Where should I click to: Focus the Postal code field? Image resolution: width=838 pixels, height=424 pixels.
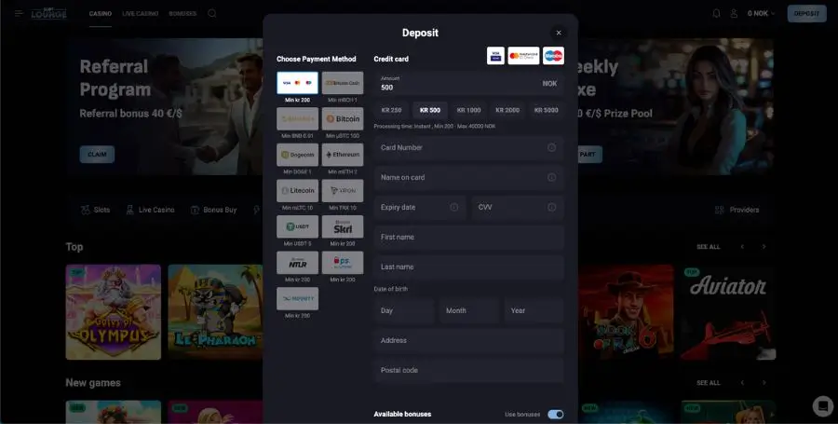click(x=468, y=371)
